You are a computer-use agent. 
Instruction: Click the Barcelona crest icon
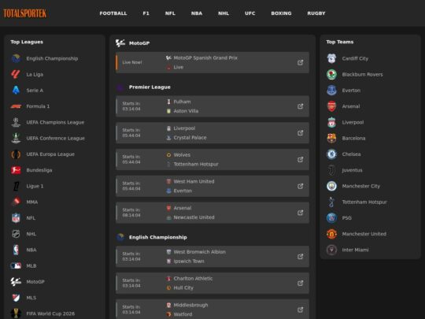pyautogui.click(x=331, y=138)
